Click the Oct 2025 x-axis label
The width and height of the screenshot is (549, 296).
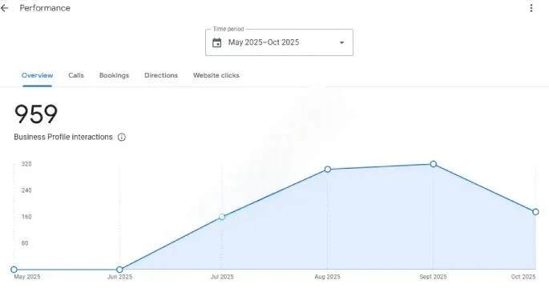click(x=523, y=277)
